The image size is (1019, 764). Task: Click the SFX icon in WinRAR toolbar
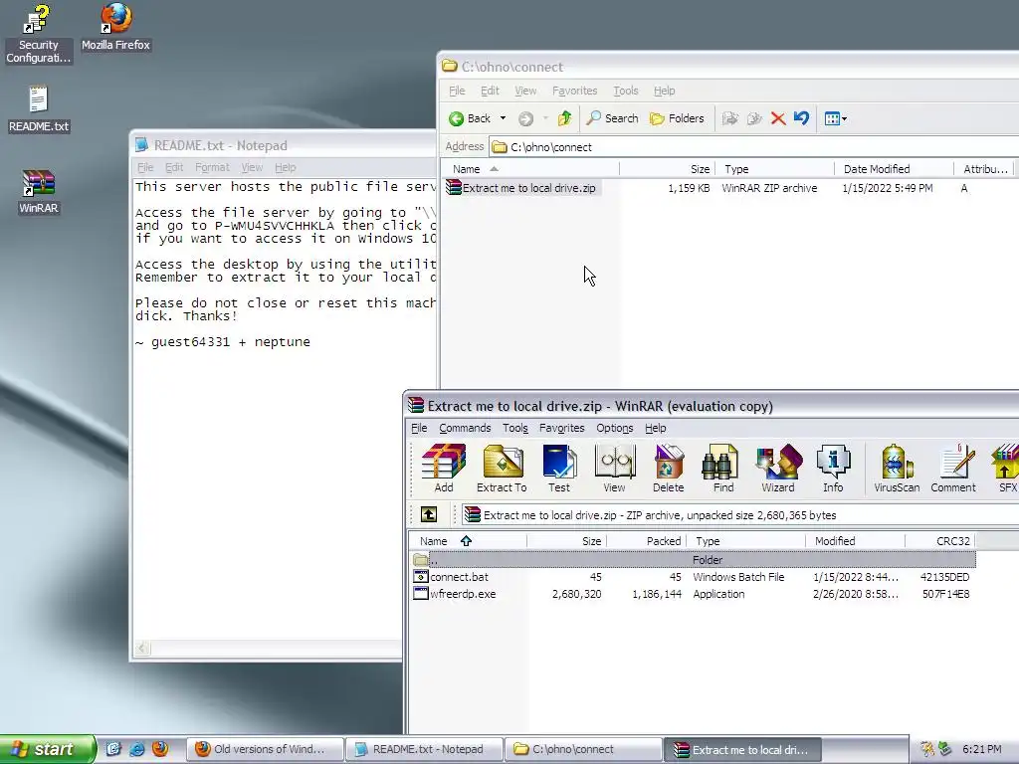pos(1005,469)
